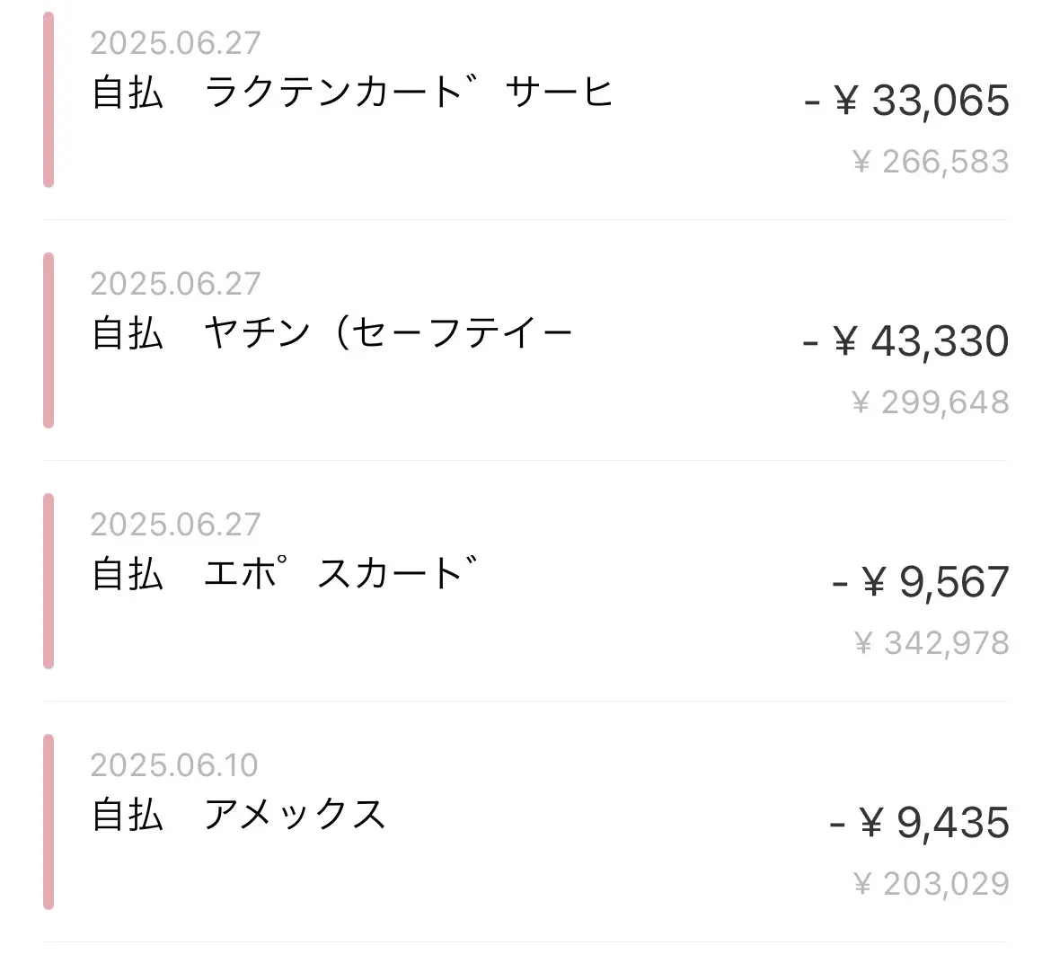The height and width of the screenshot is (954, 1051).
Task: Select the ¥ 299,648 balance text
Action: click(x=931, y=402)
